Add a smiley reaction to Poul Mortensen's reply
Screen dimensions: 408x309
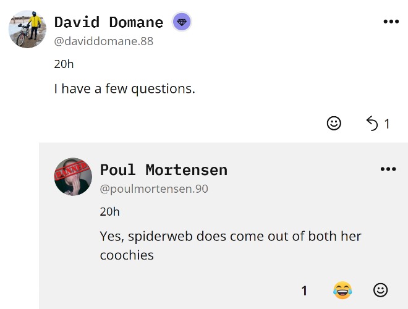[x=381, y=290]
